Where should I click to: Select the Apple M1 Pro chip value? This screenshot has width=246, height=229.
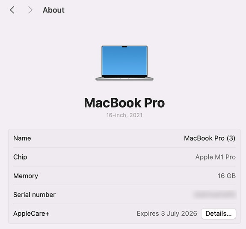215,157
